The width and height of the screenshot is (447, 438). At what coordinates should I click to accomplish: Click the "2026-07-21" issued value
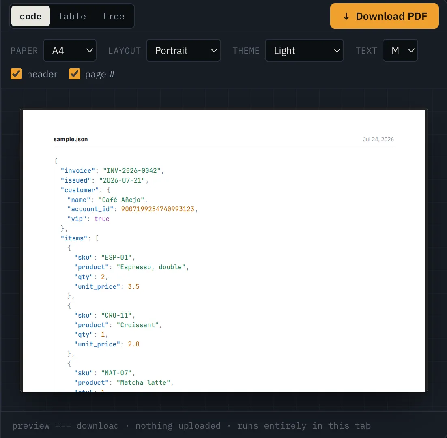122,180
